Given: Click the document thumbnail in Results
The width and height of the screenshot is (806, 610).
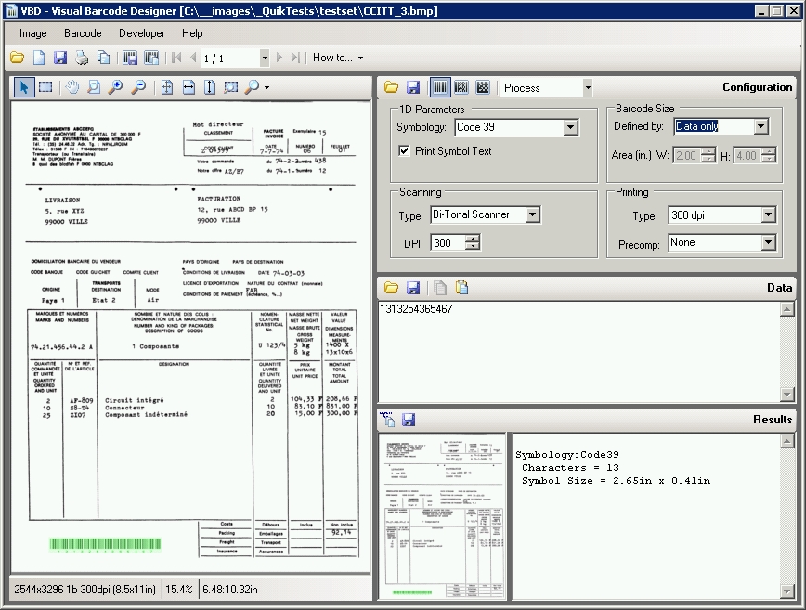Looking at the screenshot, I should 441,516.
